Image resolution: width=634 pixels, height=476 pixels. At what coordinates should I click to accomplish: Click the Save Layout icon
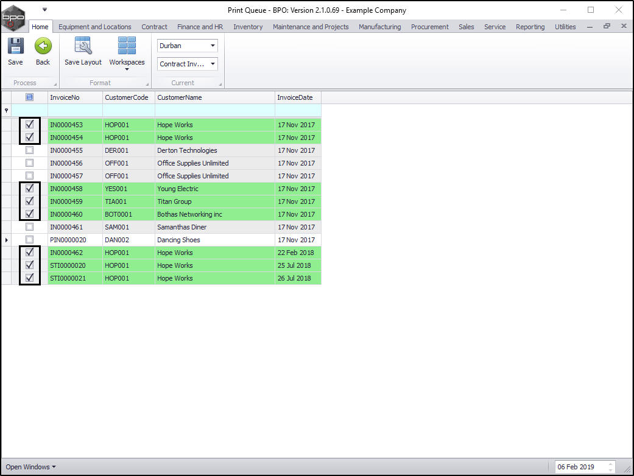point(83,46)
